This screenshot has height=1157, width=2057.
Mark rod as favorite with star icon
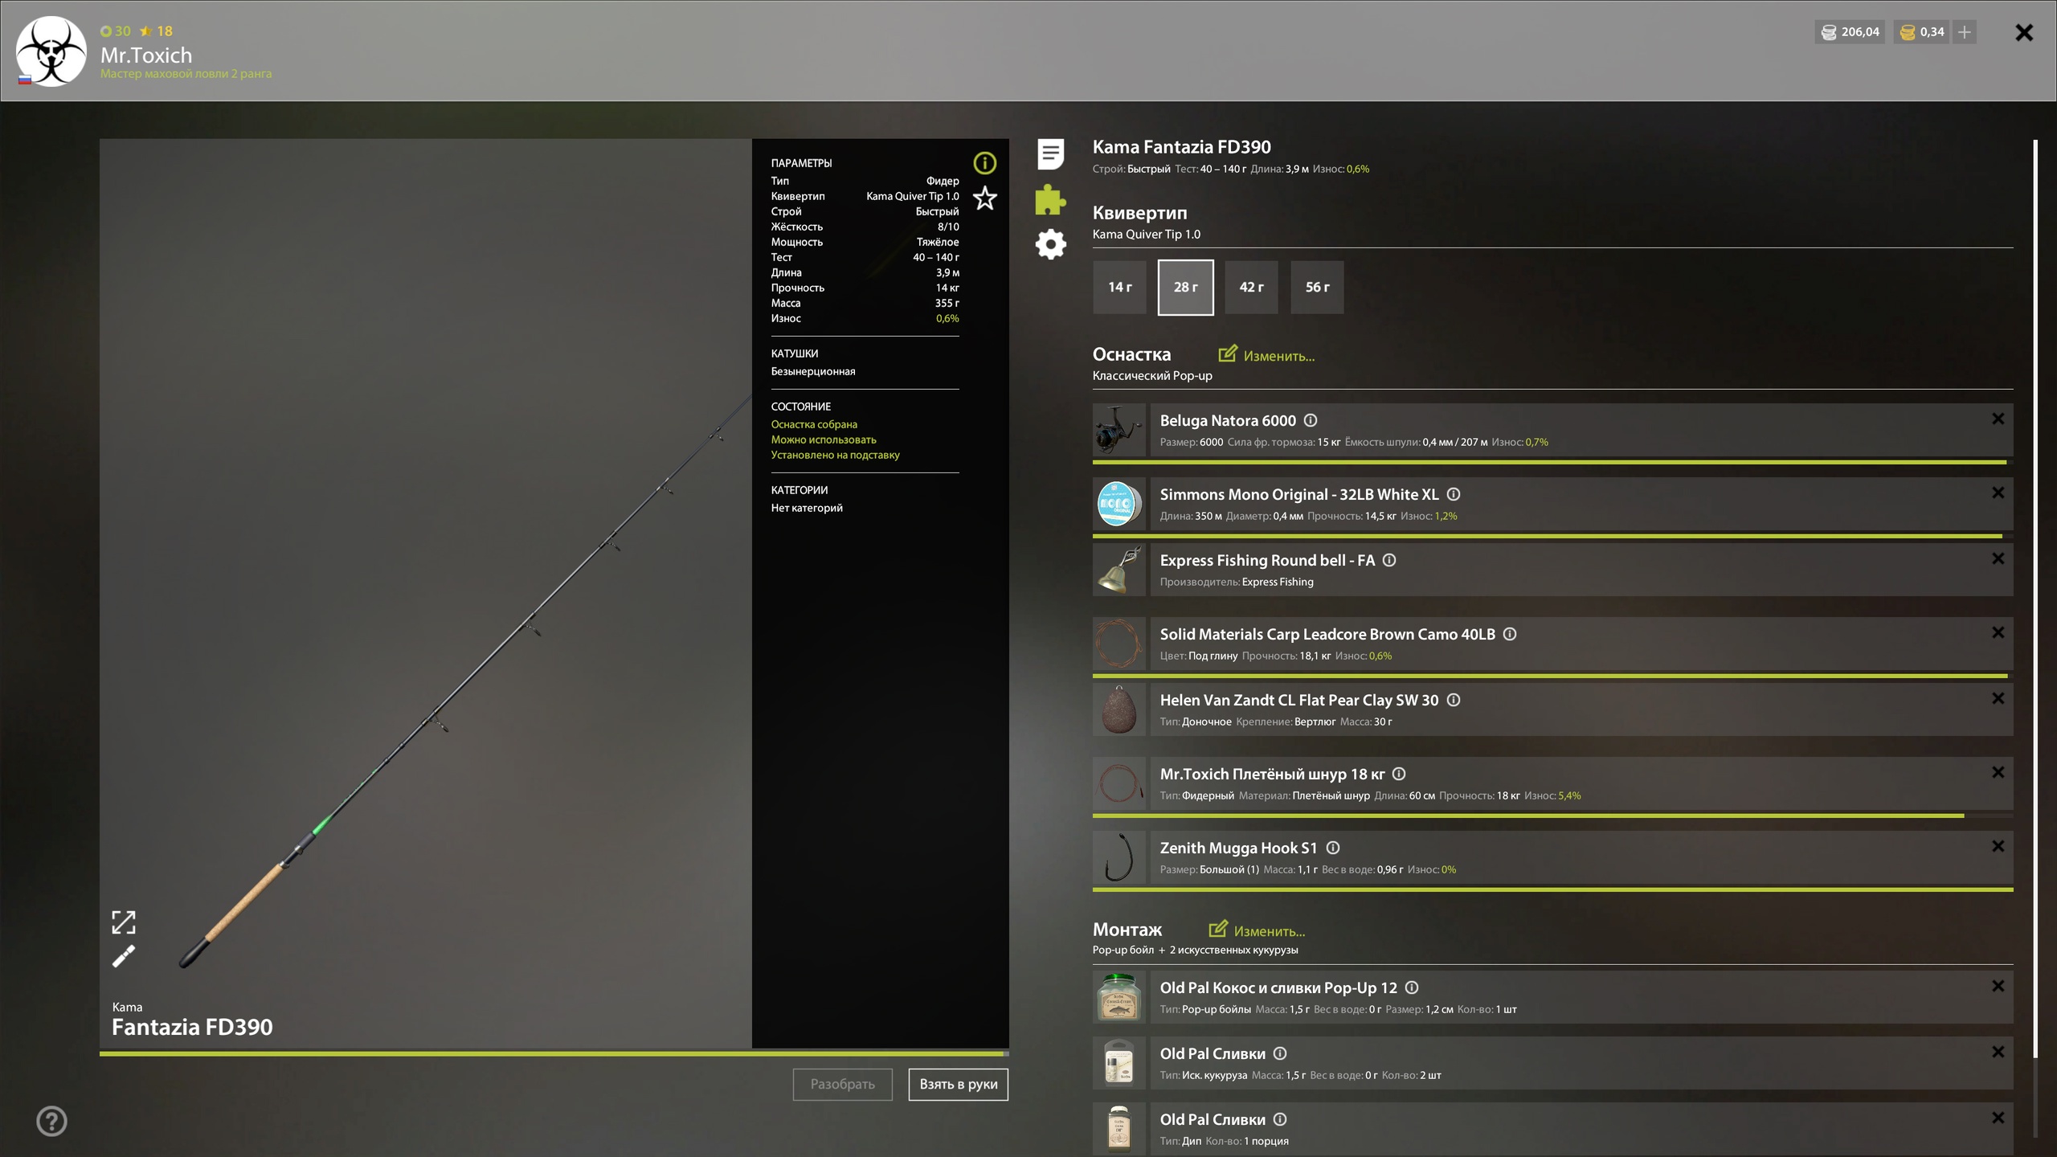point(984,198)
